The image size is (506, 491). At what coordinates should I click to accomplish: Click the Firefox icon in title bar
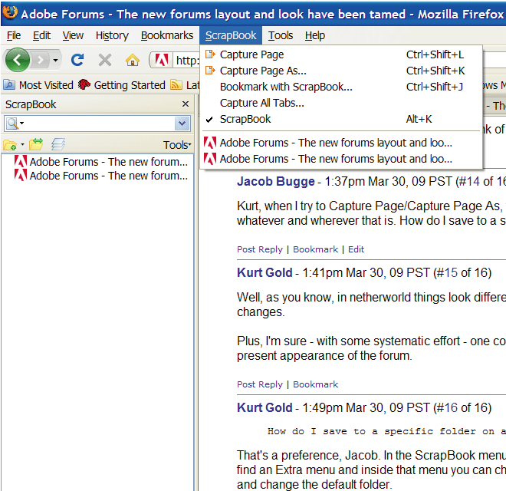coord(10,12)
